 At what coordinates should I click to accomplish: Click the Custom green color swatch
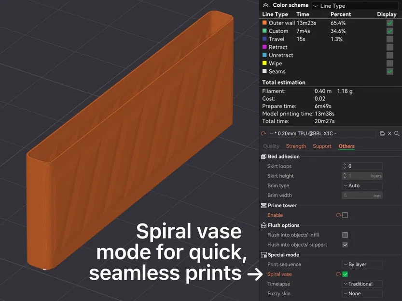tap(264, 31)
